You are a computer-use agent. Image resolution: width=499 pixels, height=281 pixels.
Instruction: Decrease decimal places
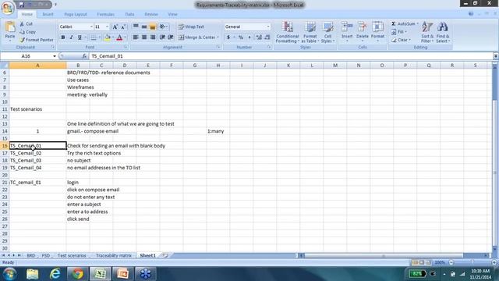(267, 37)
